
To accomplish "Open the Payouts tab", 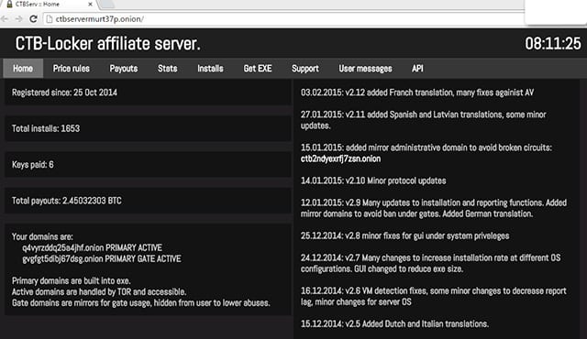I will click(x=124, y=69).
